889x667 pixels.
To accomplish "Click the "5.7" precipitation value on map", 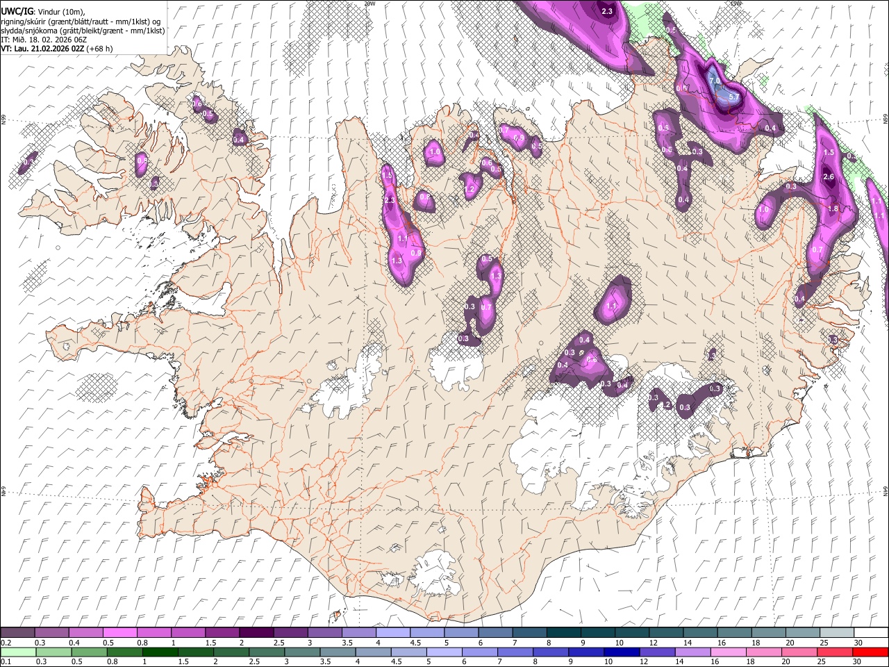I will pyautogui.click(x=733, y=98).
